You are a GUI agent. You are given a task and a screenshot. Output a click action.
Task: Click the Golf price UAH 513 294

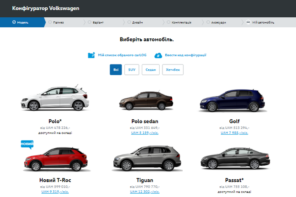[234, 128]
